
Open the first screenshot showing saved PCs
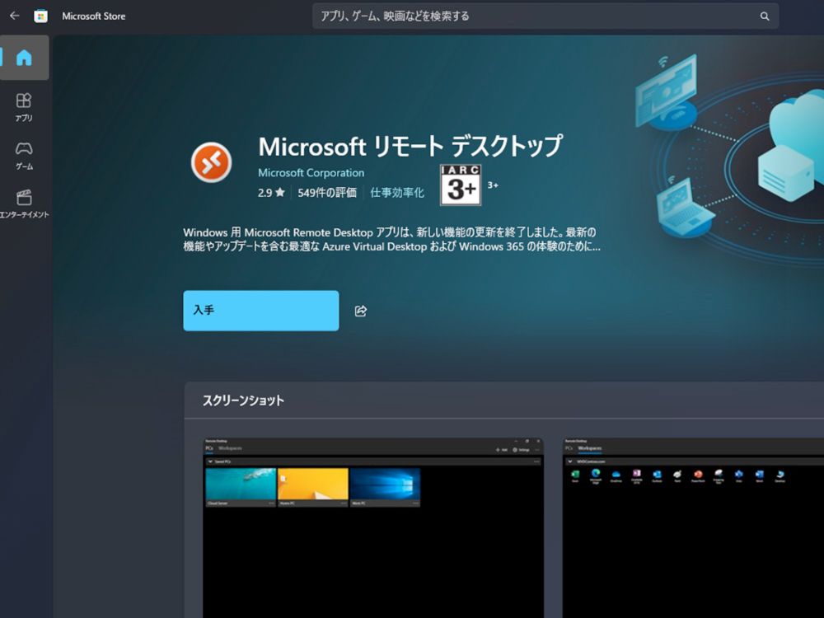(x=373, y=527)
